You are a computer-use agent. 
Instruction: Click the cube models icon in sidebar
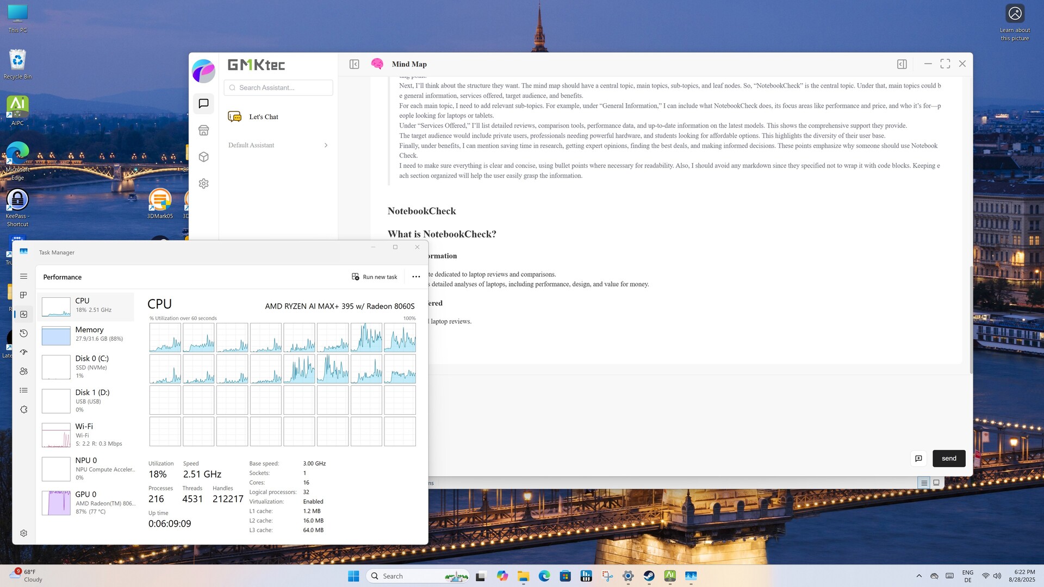point(203,157)
